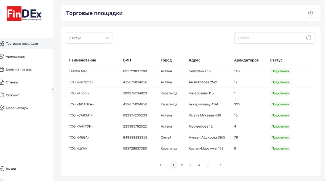The height and width of the screenshot is (181, 325).
Task: Click the Подключен status badge for ТОО «MEGA»
Action: pos(280,137)
